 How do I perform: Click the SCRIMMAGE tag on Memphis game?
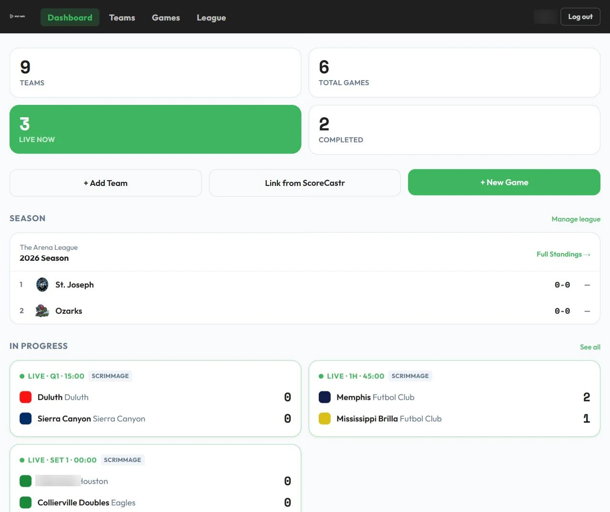[x=410, y=376]
